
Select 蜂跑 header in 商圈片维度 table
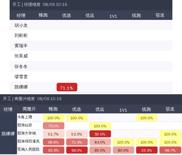point(53,109)
